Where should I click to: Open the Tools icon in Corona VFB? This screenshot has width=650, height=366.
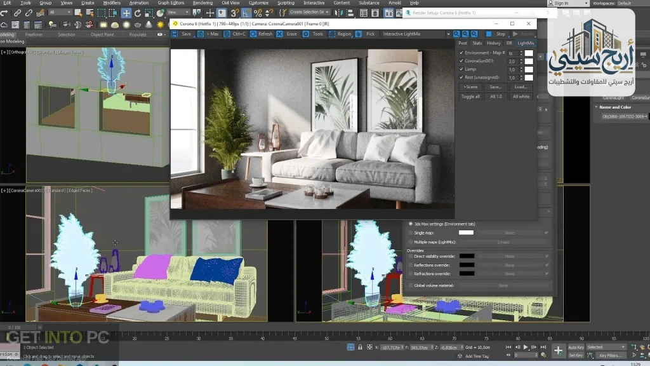[x=305, y=34]
